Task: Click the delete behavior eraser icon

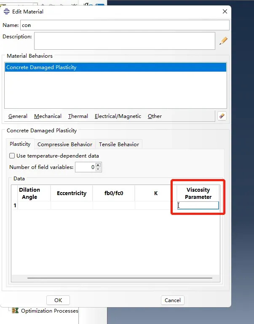Action: coord(222,116)
